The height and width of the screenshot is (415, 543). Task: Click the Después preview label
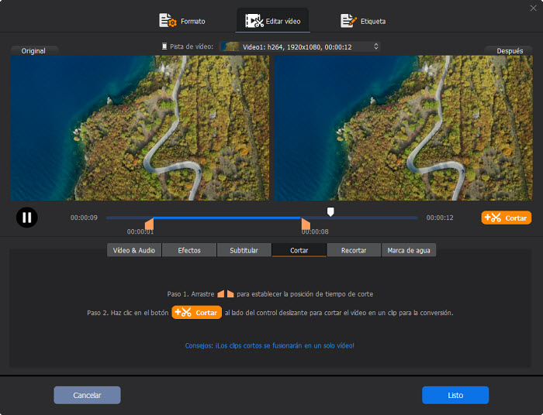coord(510,51)
